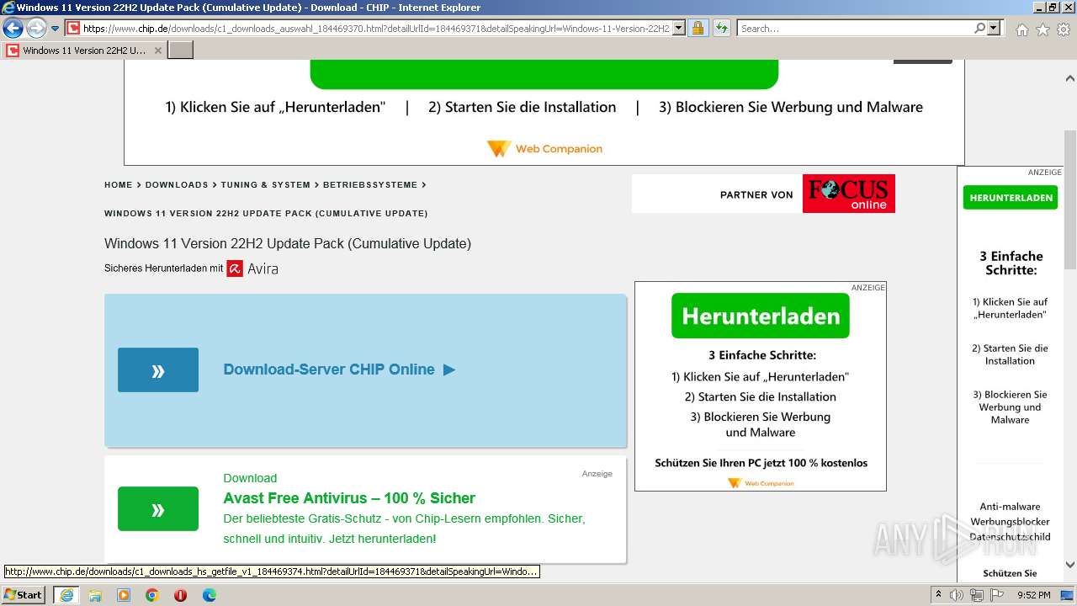Go back using the browser Back arrow
Screen dimensions: 1077x606
click(13, 29)
